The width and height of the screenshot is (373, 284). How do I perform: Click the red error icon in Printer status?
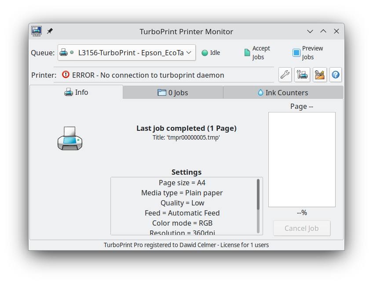coord(66,75)
